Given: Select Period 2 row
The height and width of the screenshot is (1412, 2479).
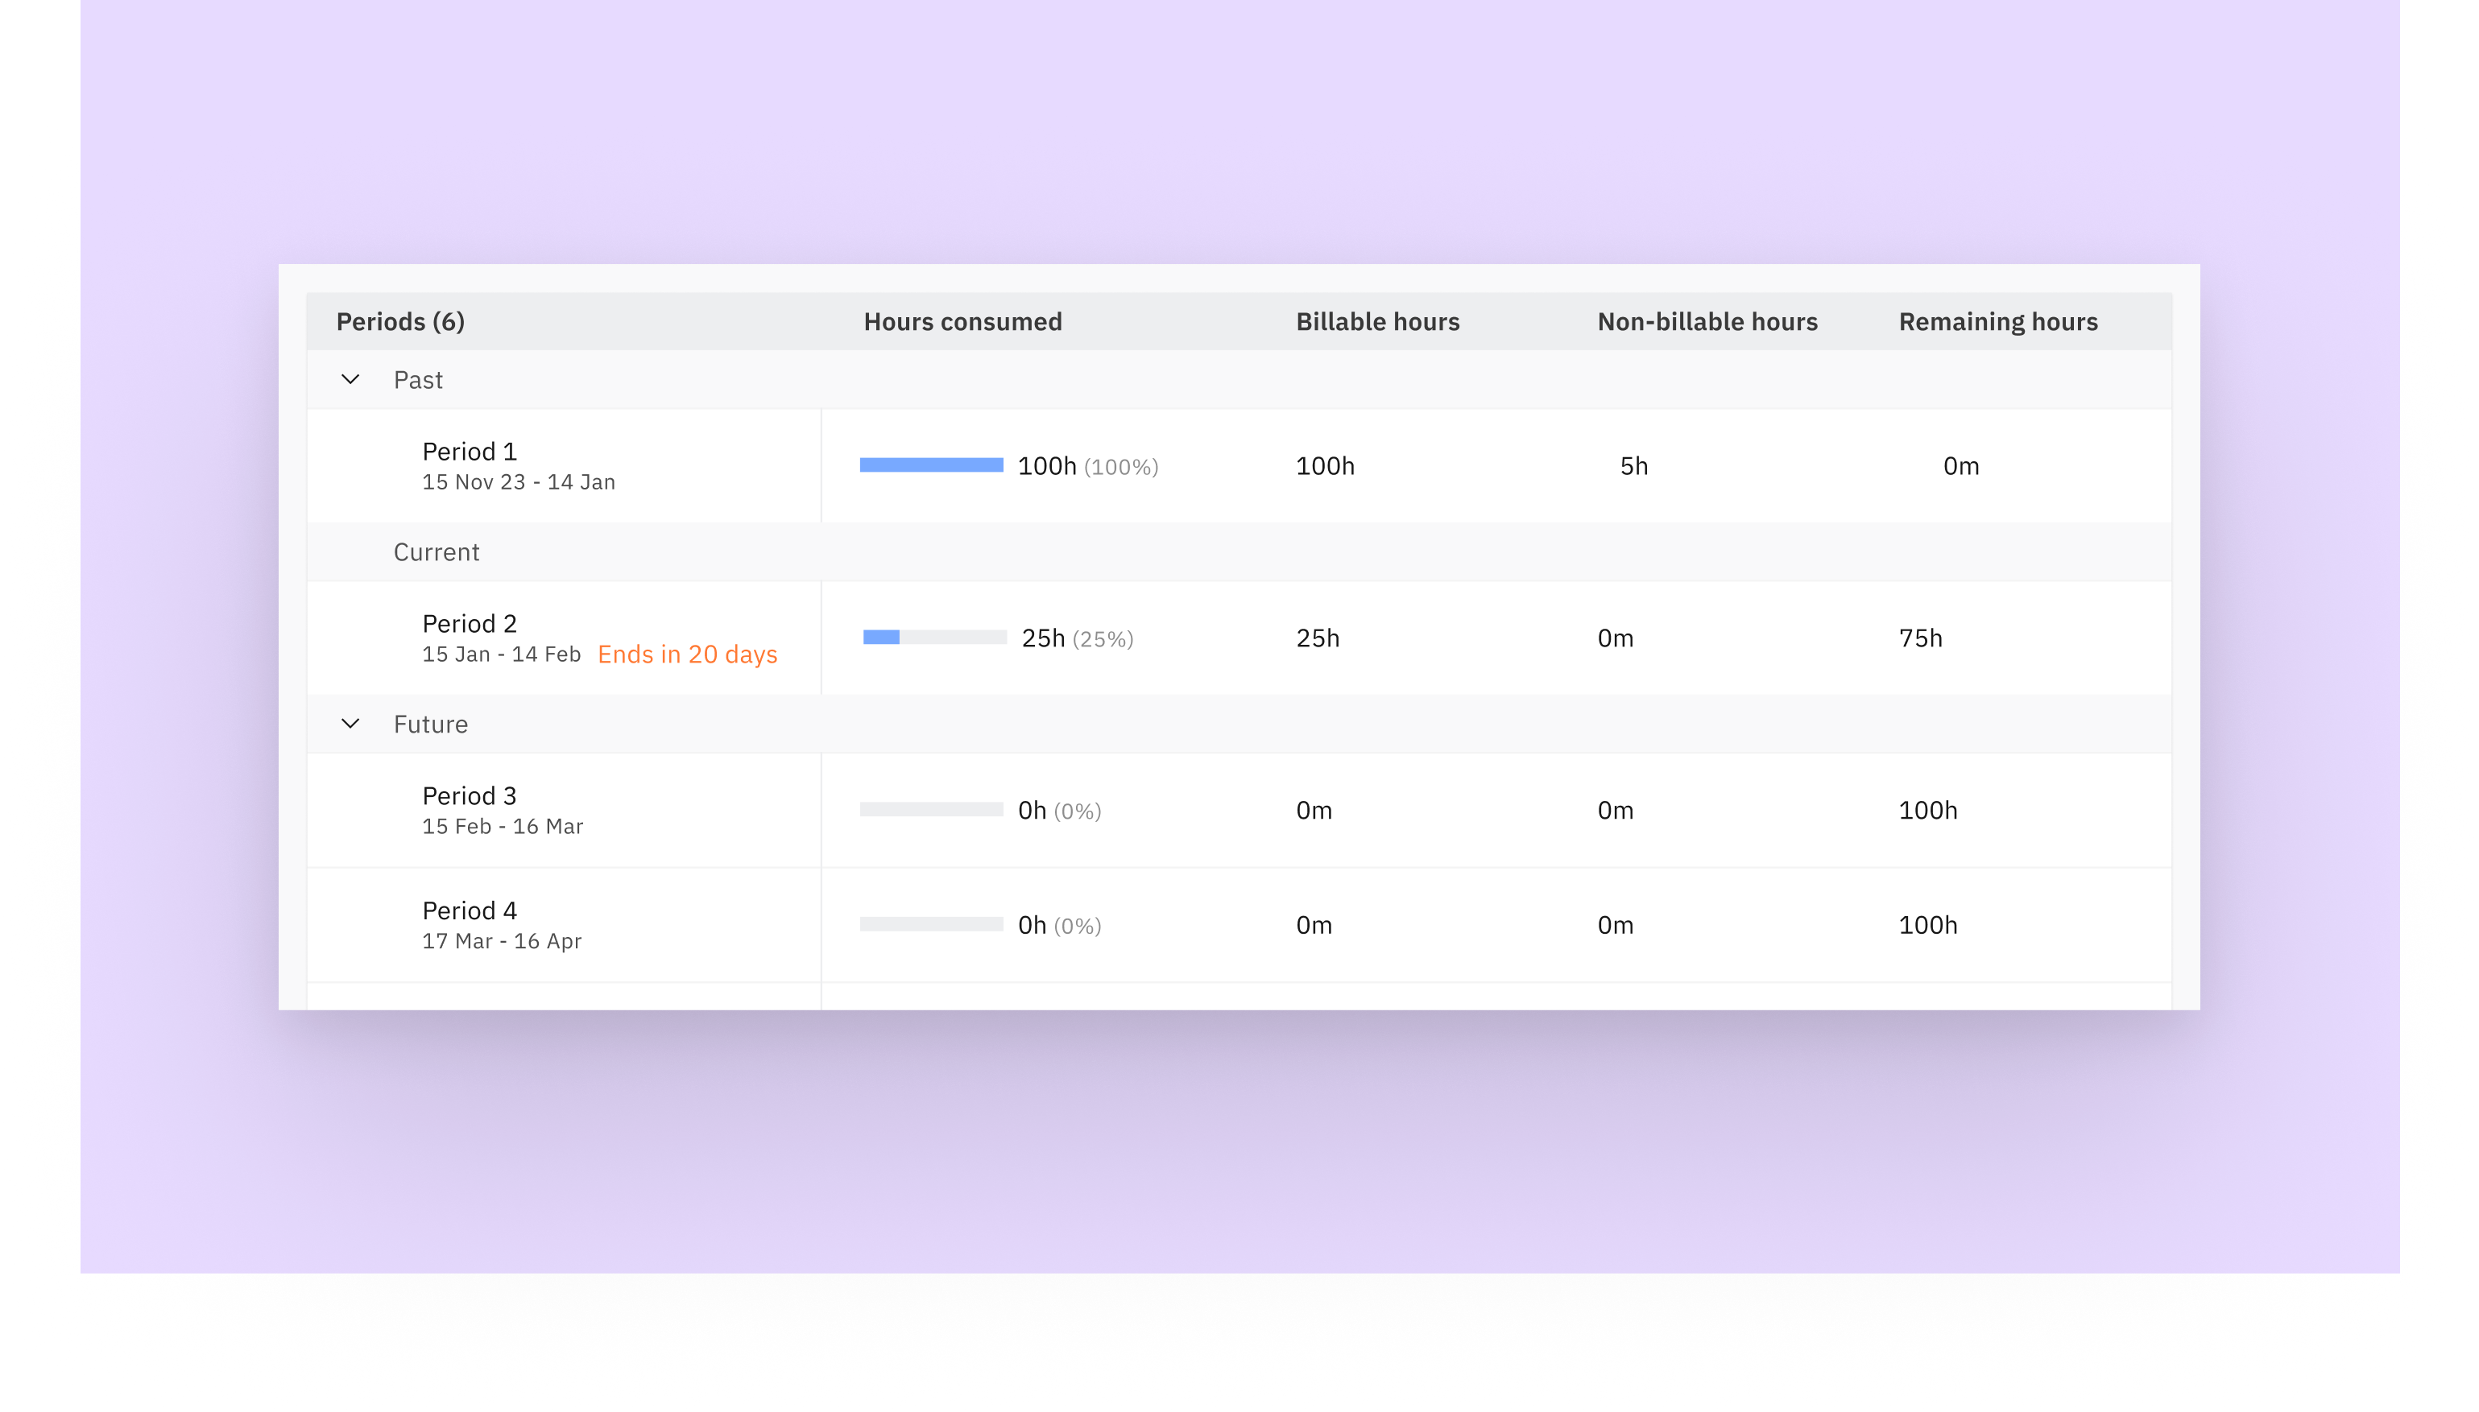Looking at the screenshot, I should [x=470, y=622].
